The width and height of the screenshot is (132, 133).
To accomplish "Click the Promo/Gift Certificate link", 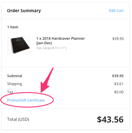I will (26, 100).
